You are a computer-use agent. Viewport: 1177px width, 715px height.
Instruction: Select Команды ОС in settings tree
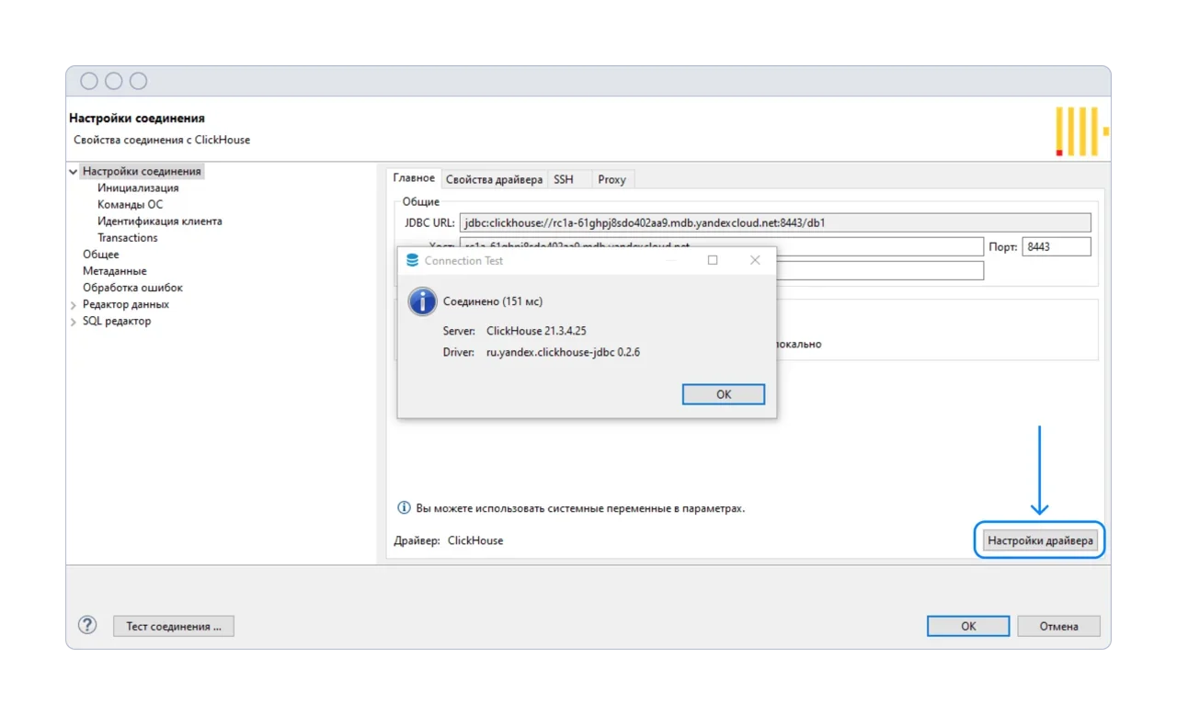130,205
